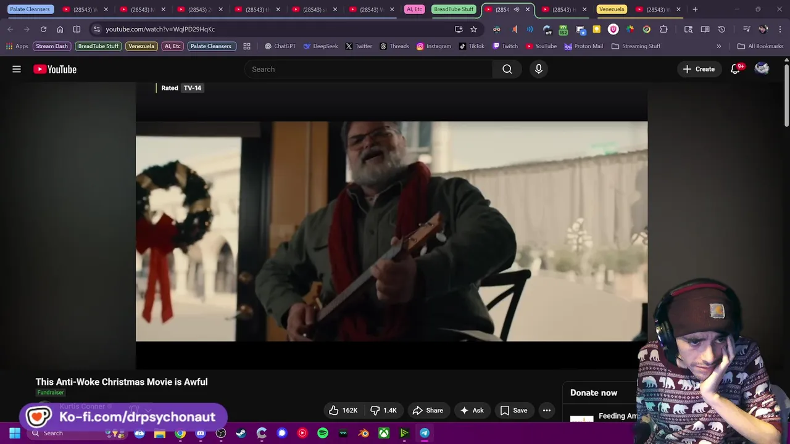Open the DeepSeek bookmark
Screen dimensions: 790x444
coord(320,46)
